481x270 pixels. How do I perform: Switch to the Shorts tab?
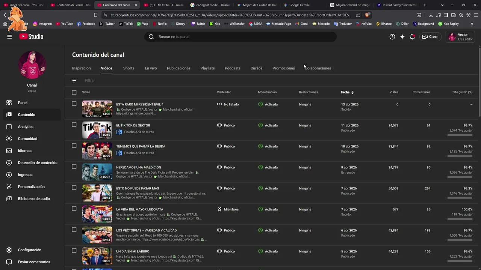(129, 68)
